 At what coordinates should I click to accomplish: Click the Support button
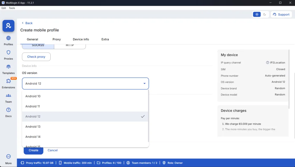pyautogui.click(x=281, y=14)
